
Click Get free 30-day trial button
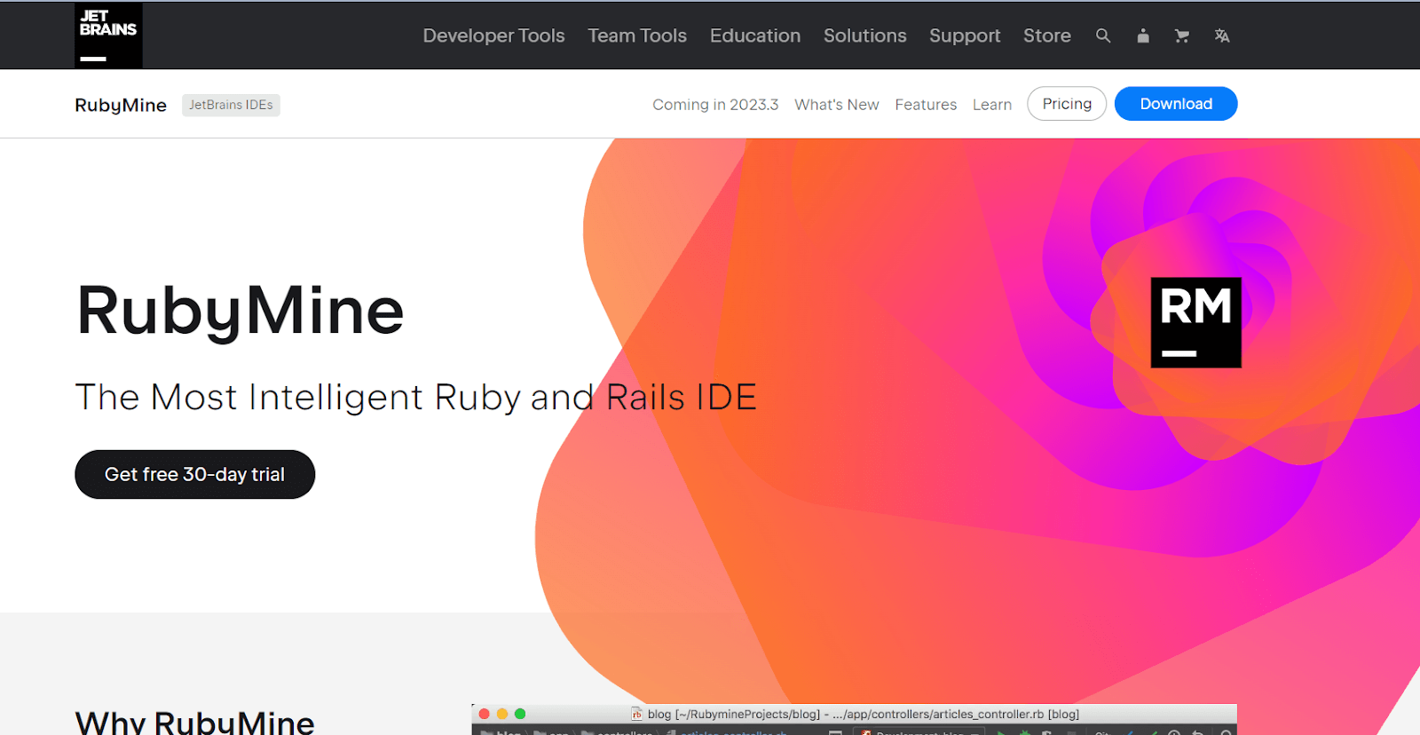point(195,474)
